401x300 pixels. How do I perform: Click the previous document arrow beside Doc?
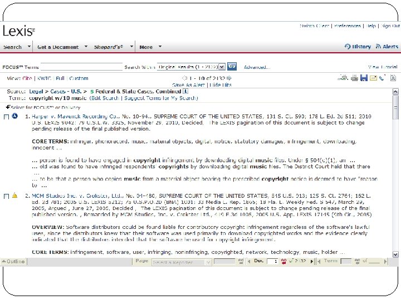click(249, 261)
